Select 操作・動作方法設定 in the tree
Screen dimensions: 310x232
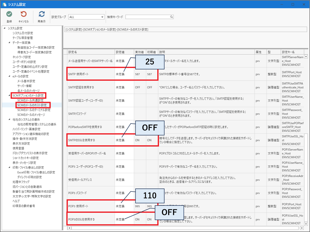click(25, 139)
